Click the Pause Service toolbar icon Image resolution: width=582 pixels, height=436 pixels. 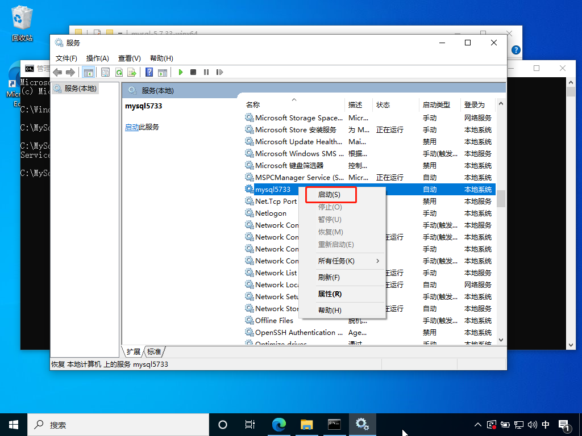pyautogui.click(x=206, y=72)
